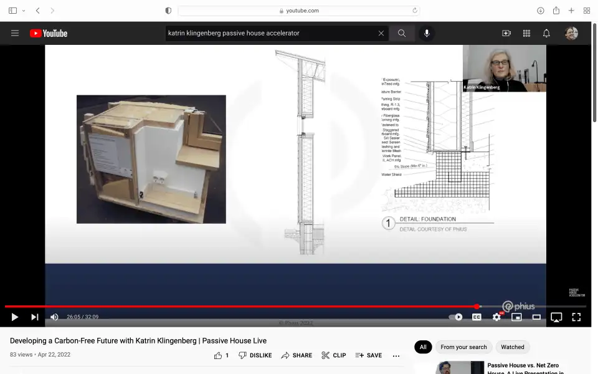Save the video to a playlist
This screenshot has width=598, height=374.
pos(369,355)
